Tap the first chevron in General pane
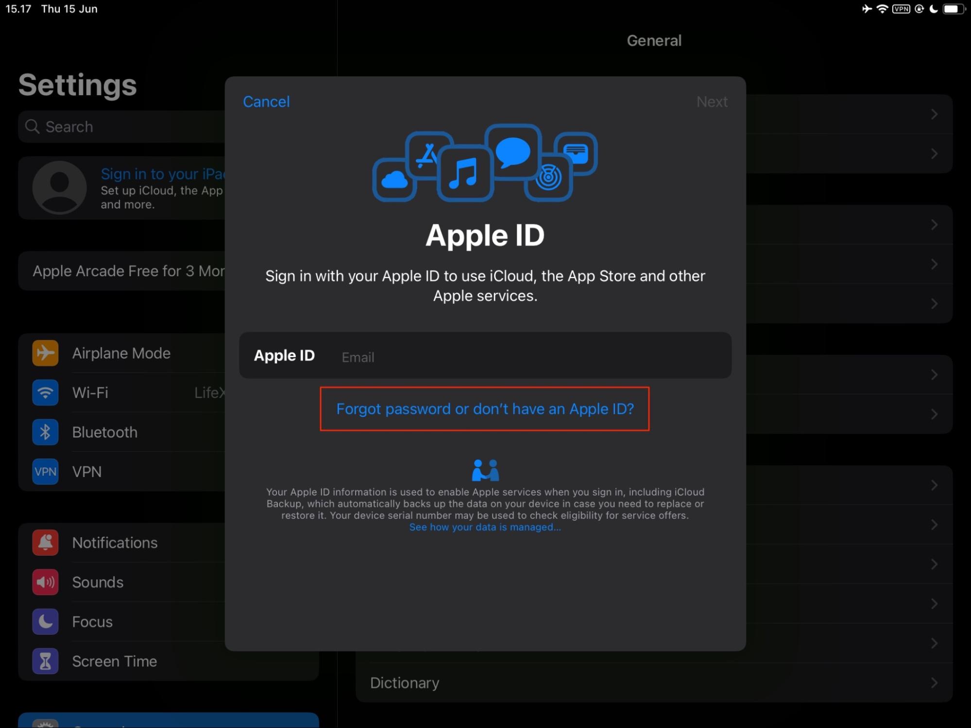The image size is (971, 728). pos(934,114)
